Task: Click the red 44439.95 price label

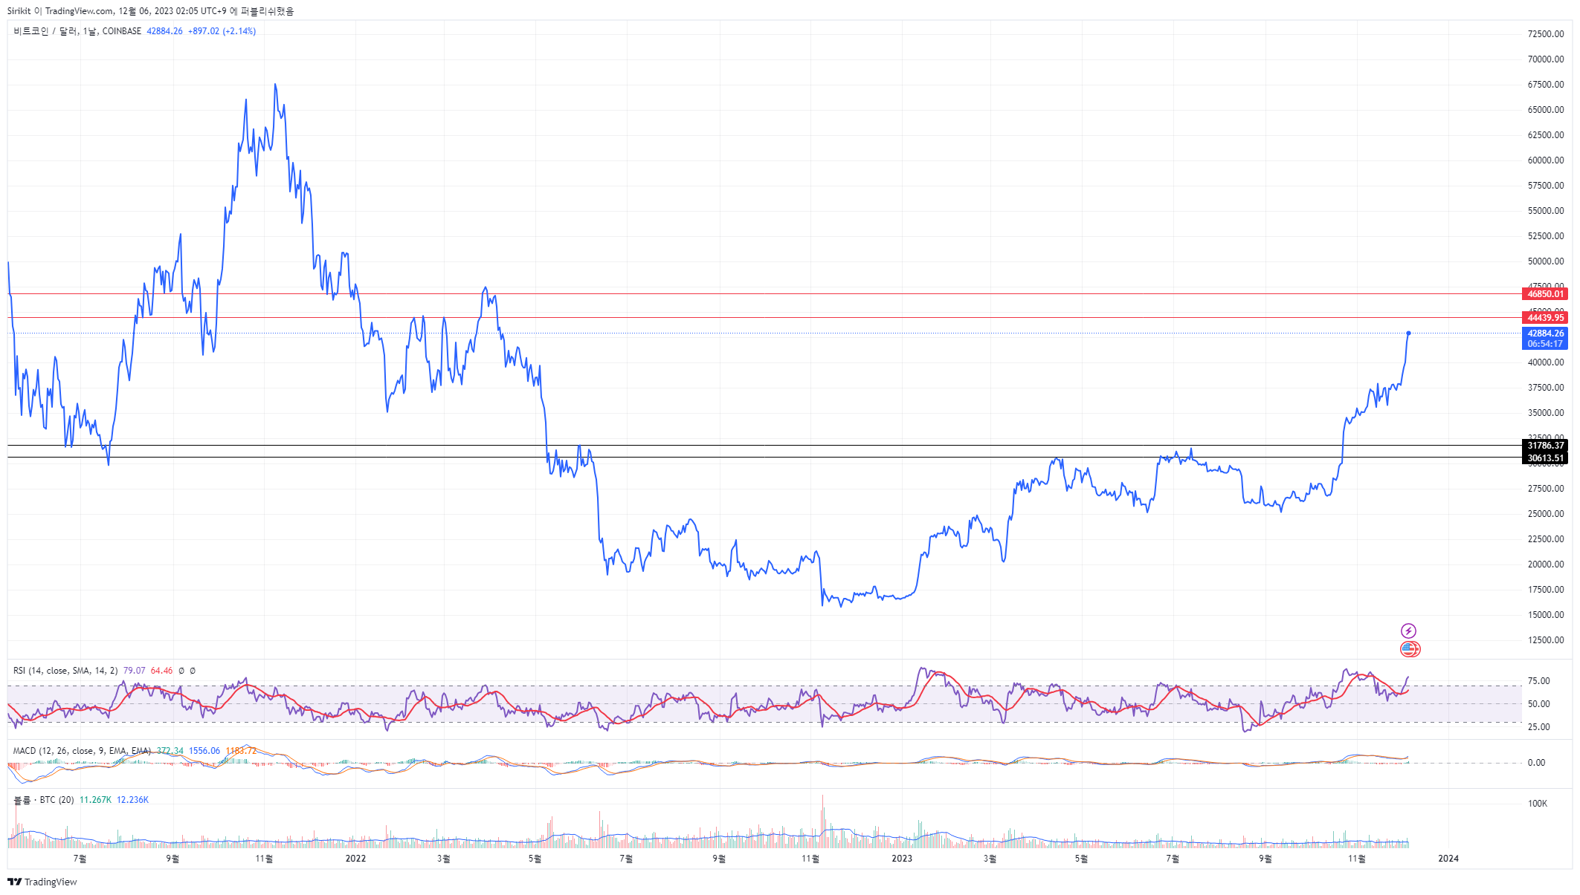Action: [1545, 318]
